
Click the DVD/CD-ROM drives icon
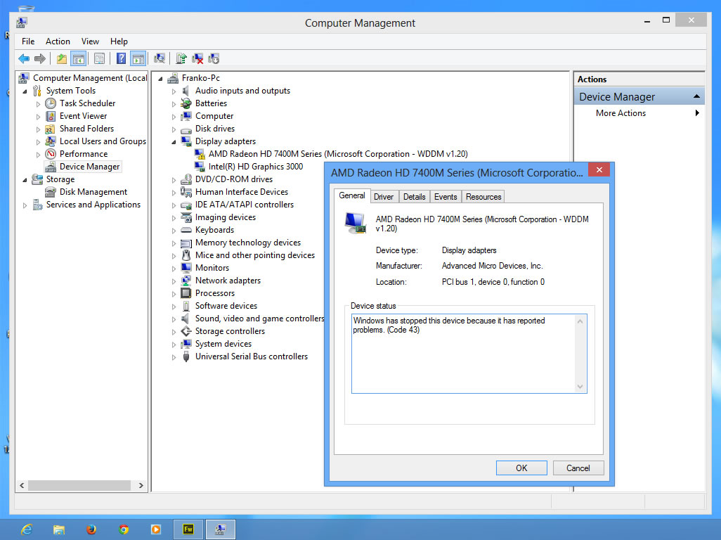(x=186, y=179)
